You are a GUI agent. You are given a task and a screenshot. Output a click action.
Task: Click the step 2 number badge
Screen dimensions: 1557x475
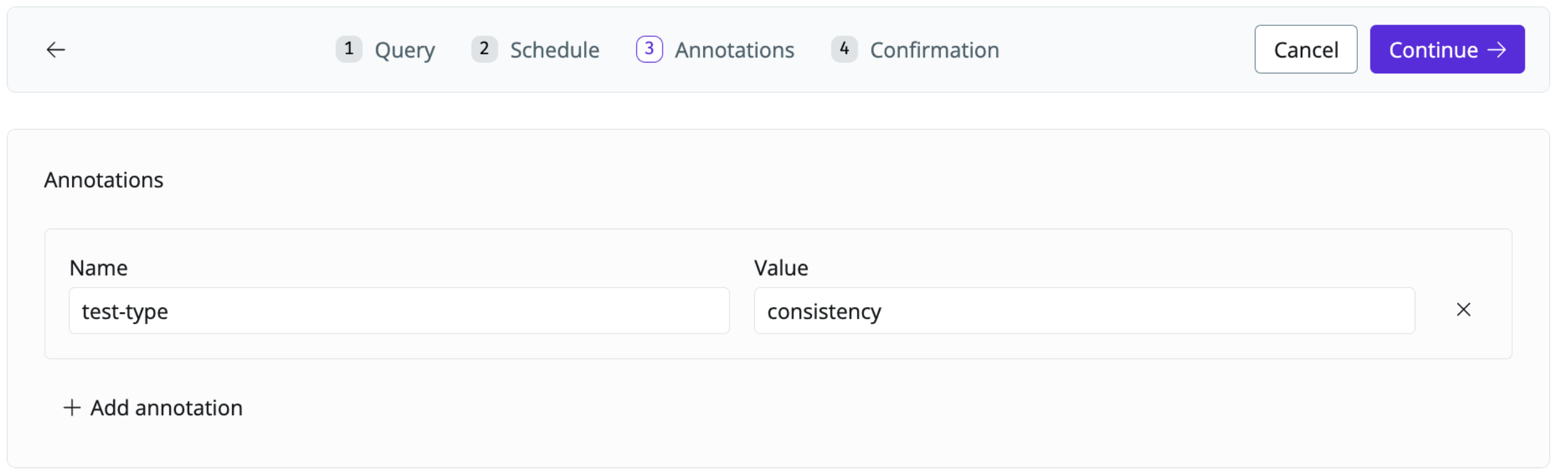[x=484, y=49]
